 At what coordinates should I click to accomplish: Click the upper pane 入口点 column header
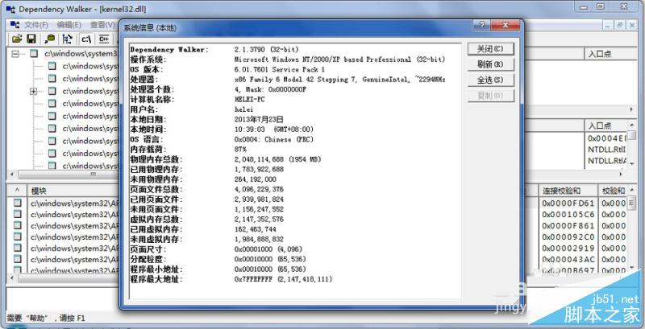(x=611, y=54)
